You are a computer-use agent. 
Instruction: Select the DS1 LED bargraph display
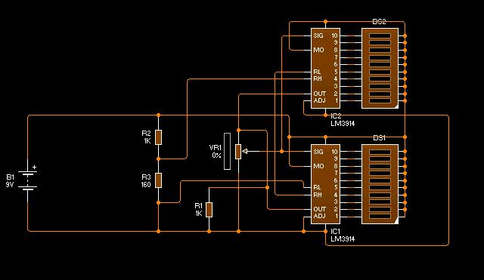click(380, 184)
